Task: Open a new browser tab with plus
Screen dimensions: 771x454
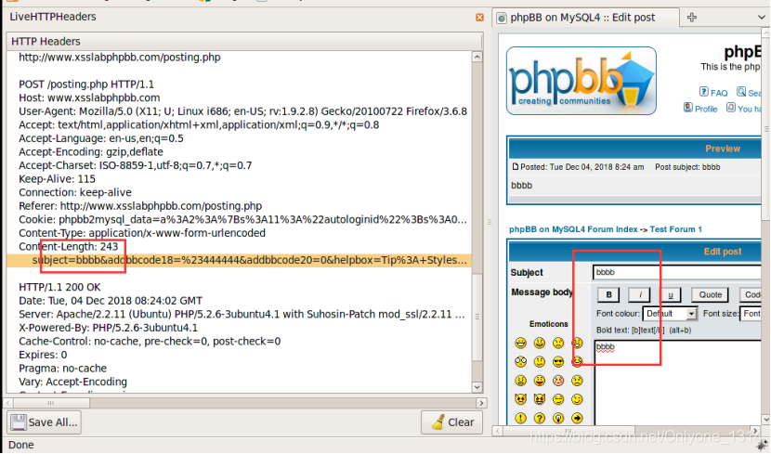Action: pyautogui.click(x=692, y=18)
